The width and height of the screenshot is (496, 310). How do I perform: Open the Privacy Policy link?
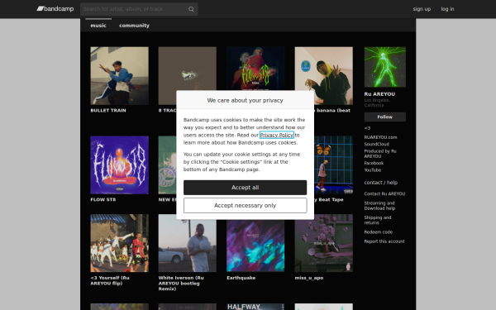coord(277,135)
